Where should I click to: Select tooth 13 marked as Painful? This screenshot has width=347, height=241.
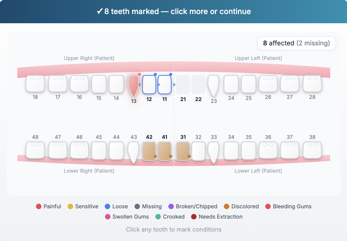click(133, 85)
